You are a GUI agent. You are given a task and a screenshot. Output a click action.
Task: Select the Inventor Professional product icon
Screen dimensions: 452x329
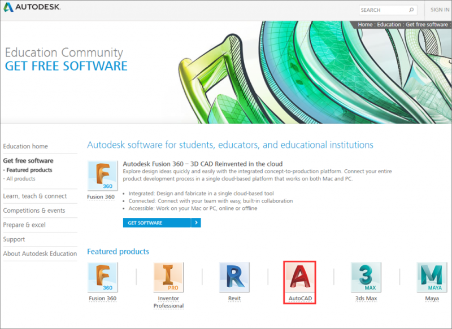[168, 277]
